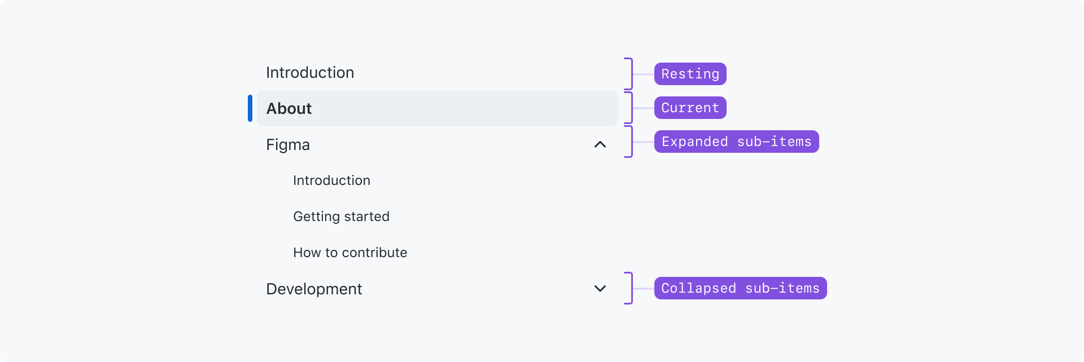Click the Figma nav heading

pyautogui.click(x=288, y=145)
